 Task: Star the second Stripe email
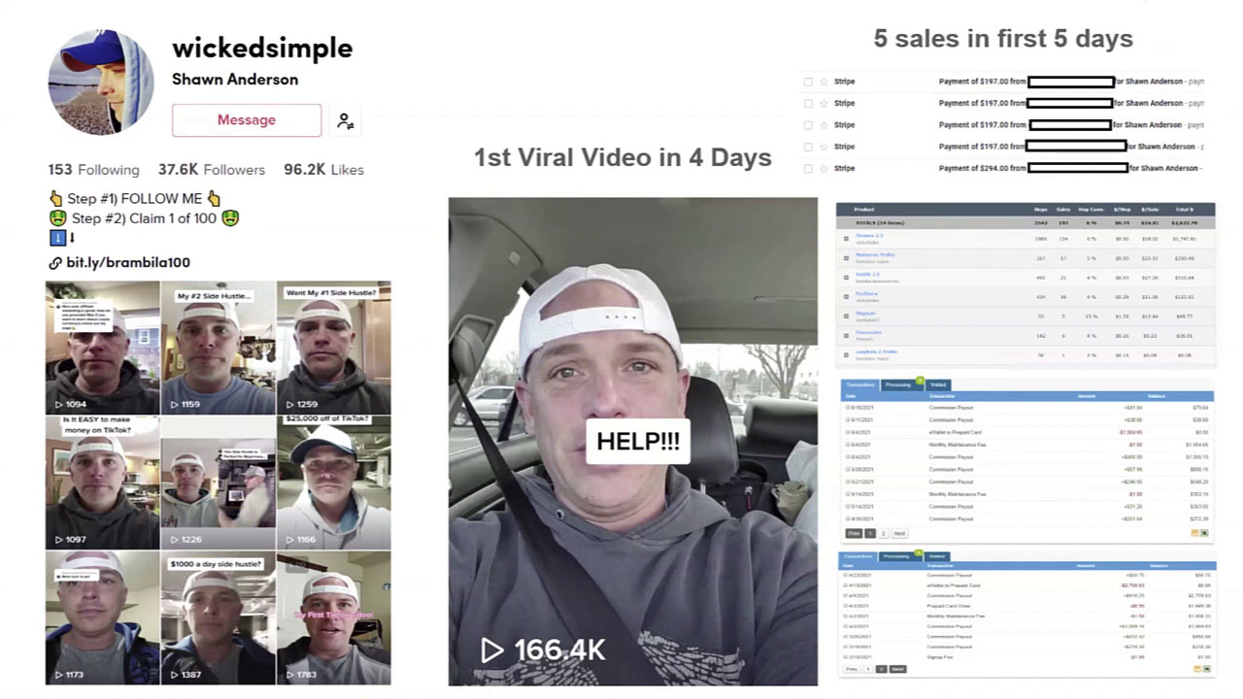823,103
